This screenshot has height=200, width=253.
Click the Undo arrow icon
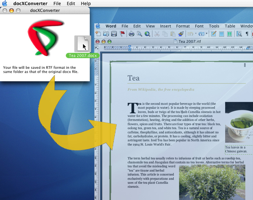point(190,34)
